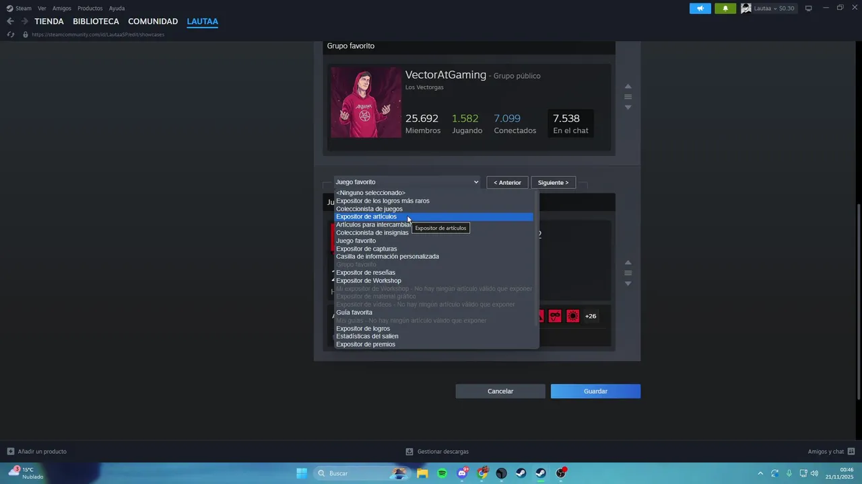Open Amigos y chat panel

click(831, 452)
